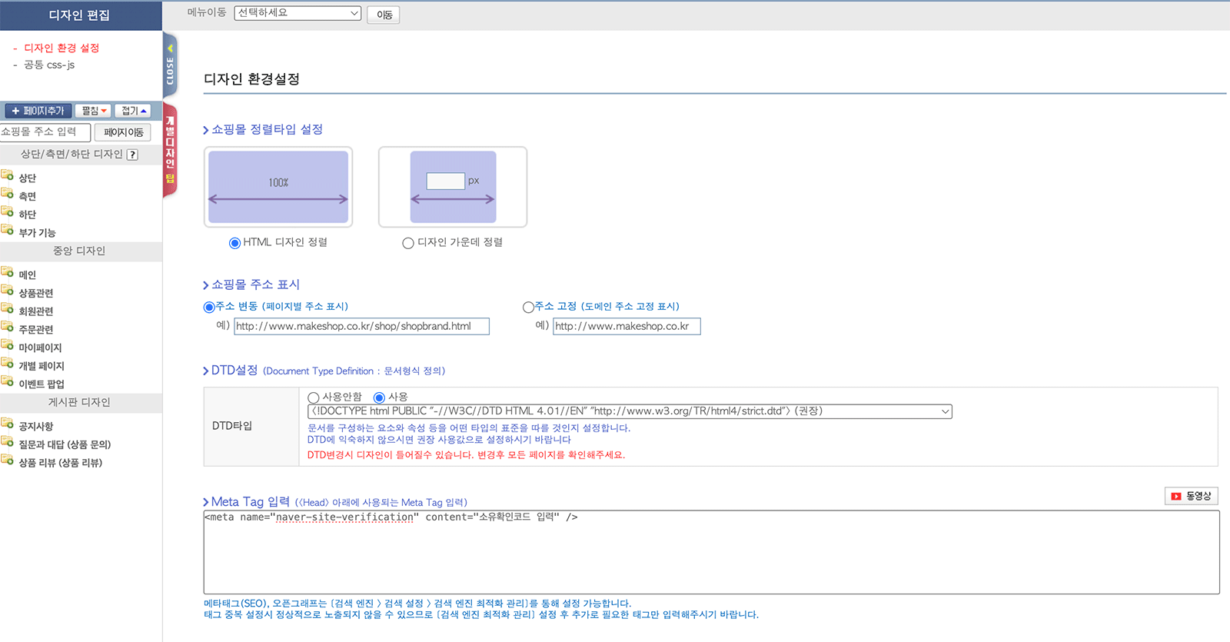
Task: Click the folder icon next to 측면
Action: click(x=8, y=194)
